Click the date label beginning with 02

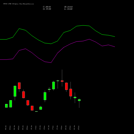point(6,128)
